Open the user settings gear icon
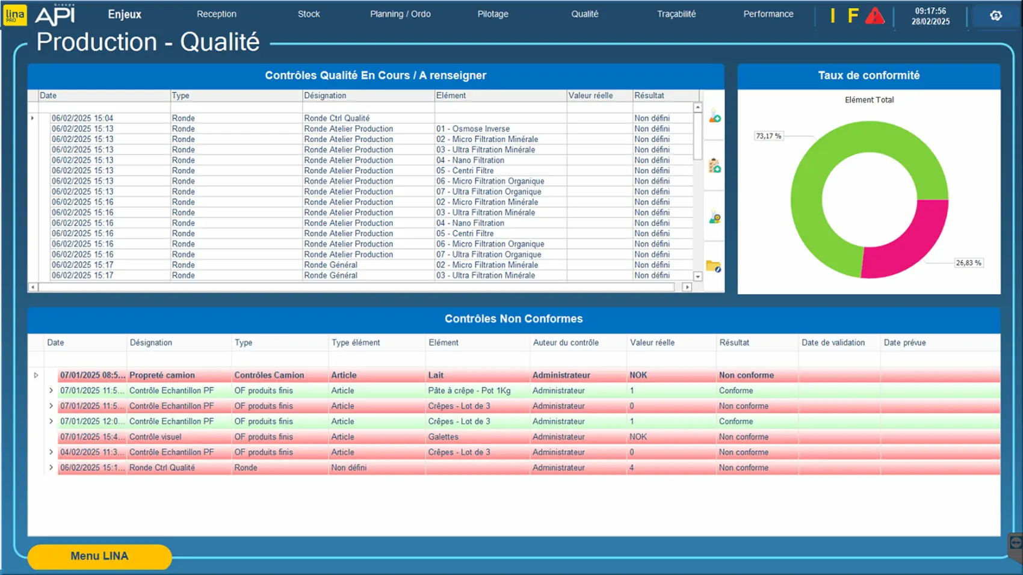1023x575 pixels. click(996, 16)
